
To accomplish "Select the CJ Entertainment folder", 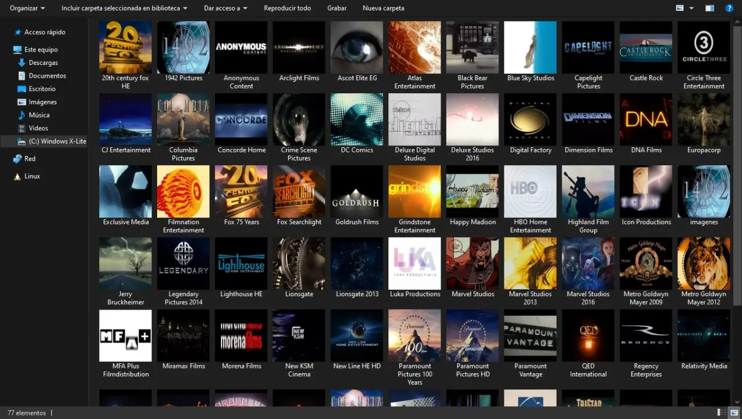I will tap(125, 123).
